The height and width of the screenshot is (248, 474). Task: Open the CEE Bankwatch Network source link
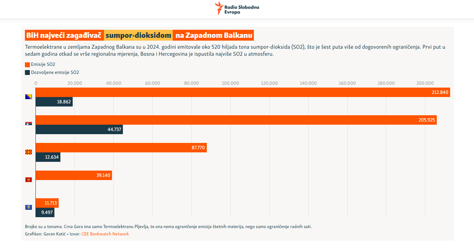tap(105, 234)
